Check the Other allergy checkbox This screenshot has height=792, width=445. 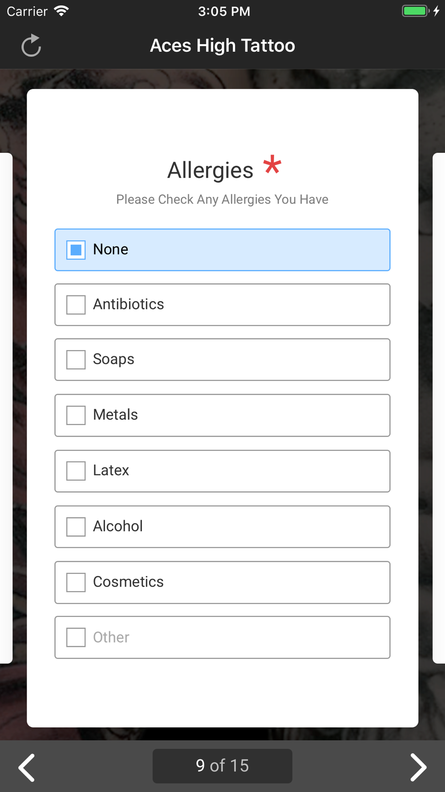(76, 637)
